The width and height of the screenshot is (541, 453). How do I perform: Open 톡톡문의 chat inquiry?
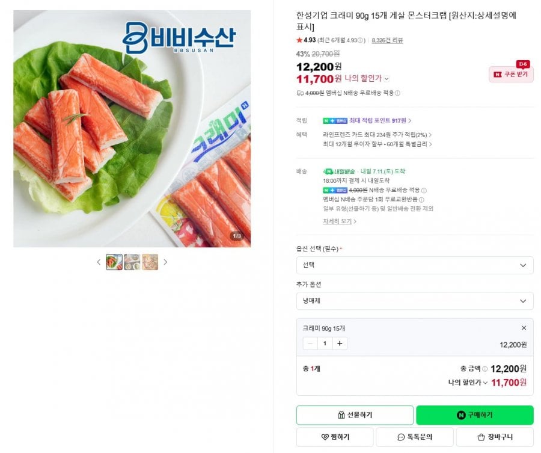coord(415,437)
